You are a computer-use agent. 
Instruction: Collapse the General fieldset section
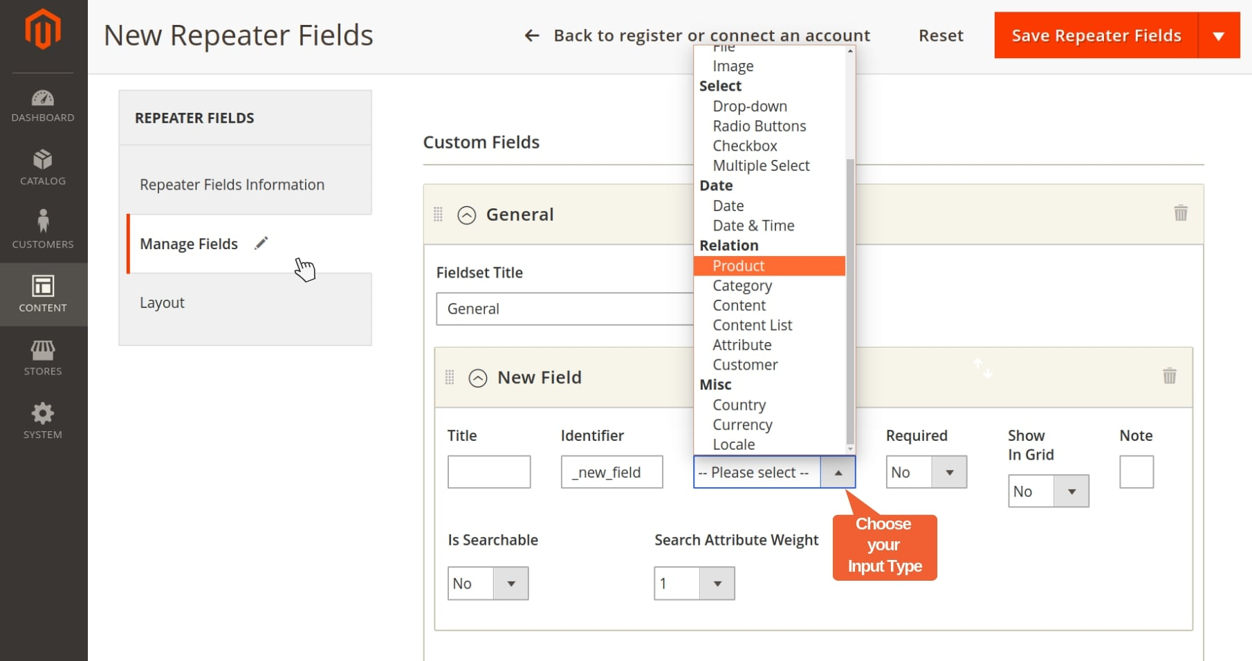(467, 215)
